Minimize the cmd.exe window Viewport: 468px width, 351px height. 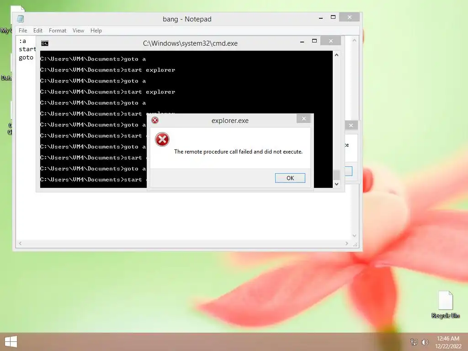pyautogui.click(x=302, y=42)
